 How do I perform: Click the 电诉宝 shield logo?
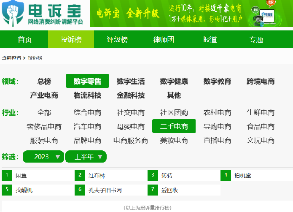point(12,14)
